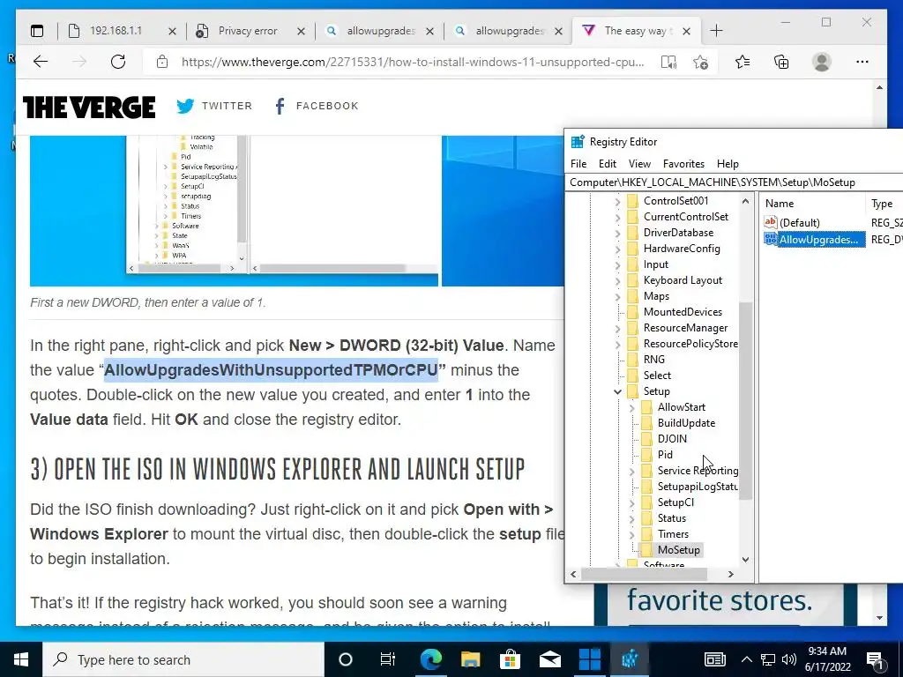Image resolution: width=903 pixels, height=677 pixels.
Task: Select the AllowUpgrades DWORD value icon
Action: [x=771, y=239]
